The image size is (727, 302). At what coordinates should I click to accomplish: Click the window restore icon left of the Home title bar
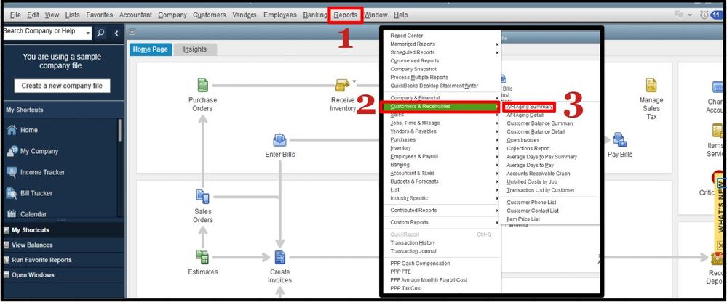(132, 33)
